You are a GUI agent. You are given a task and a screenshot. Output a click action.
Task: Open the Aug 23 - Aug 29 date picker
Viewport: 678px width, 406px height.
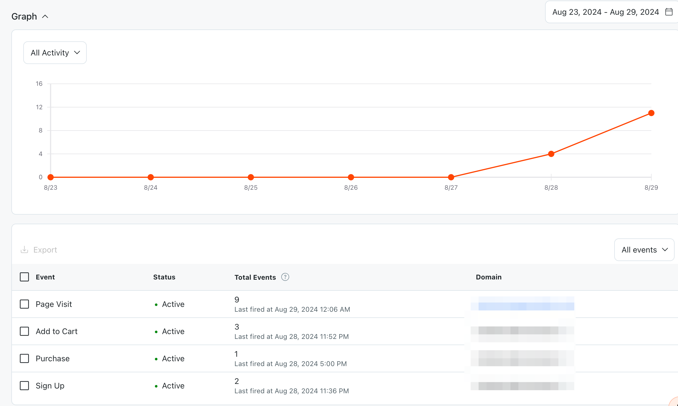[605, 12]
